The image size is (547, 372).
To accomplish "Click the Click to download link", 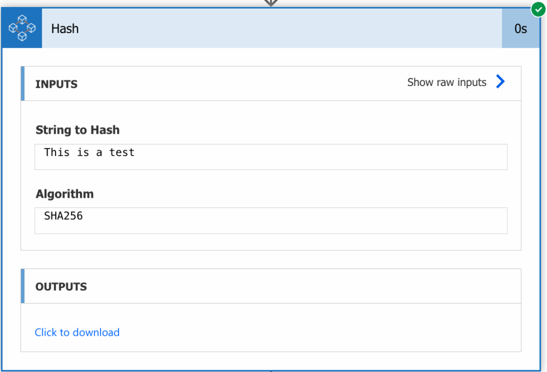I will (77, 332).
